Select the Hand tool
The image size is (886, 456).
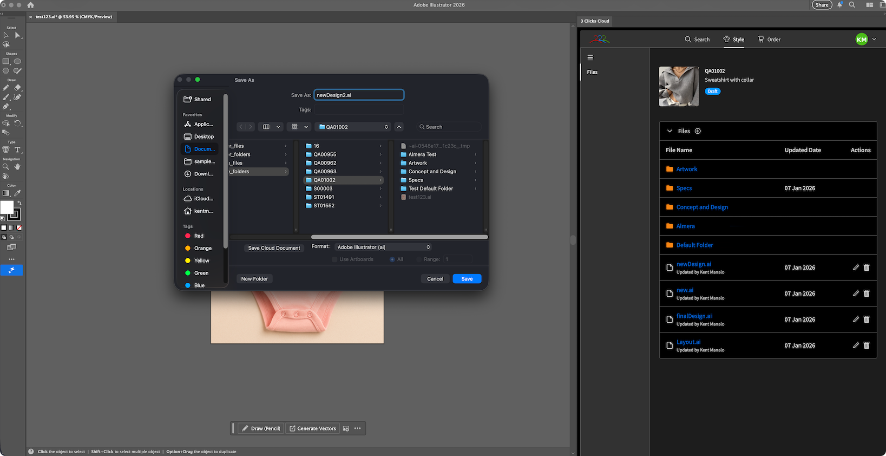point(17,167)
